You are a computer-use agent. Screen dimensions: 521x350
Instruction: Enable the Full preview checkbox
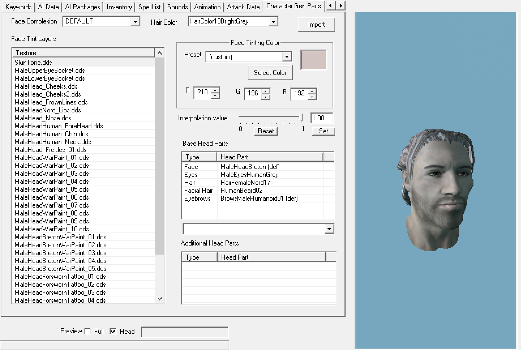coord(88,331)
